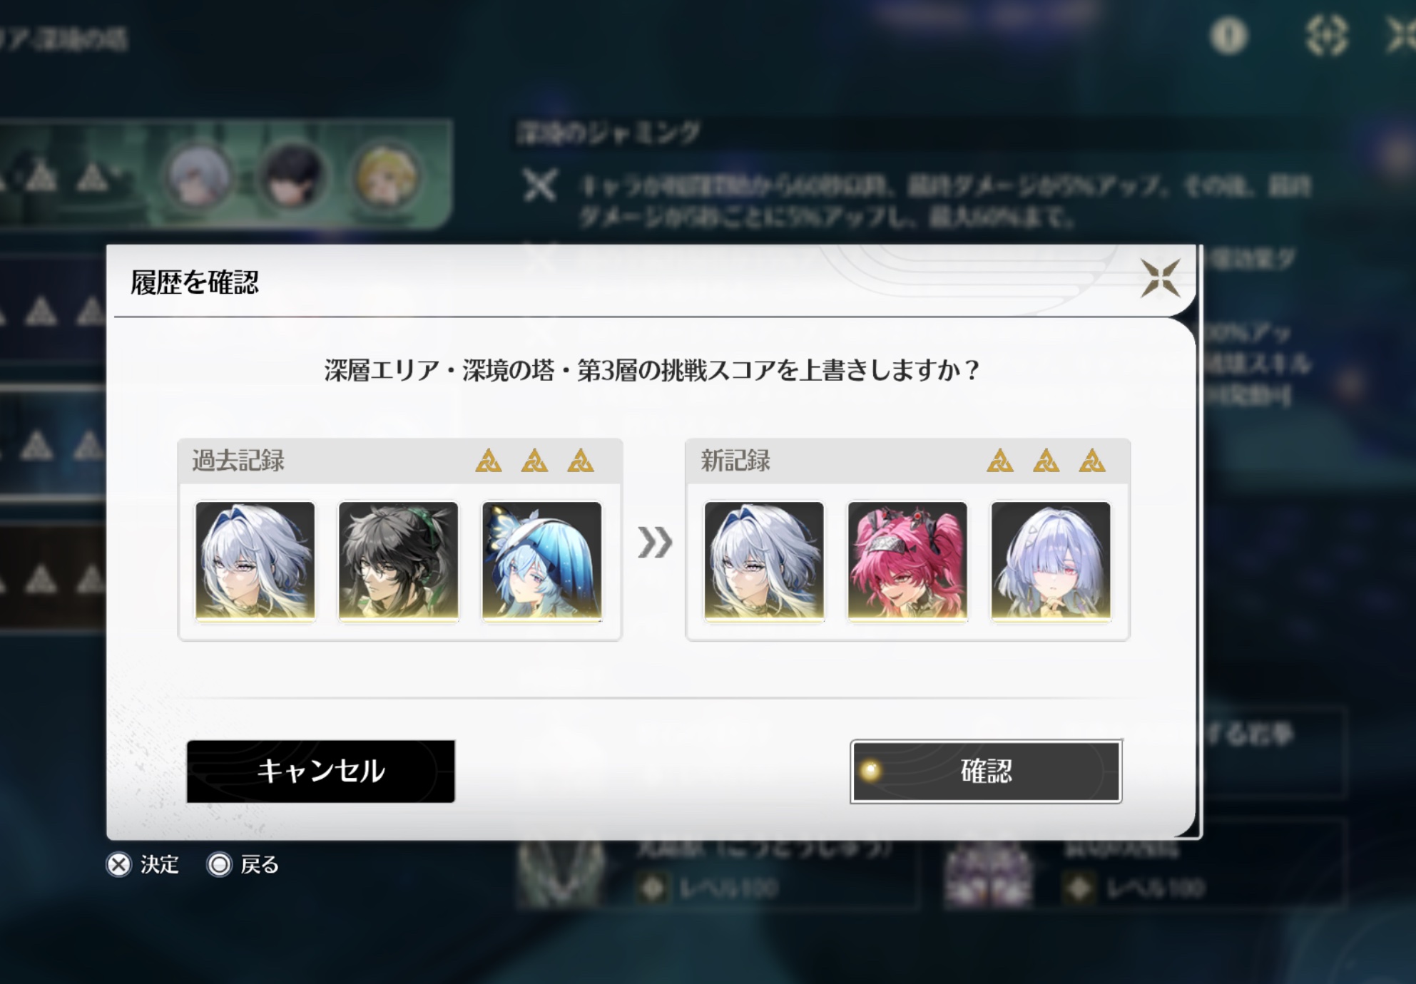Click first gold crest in 過去記録
The height and width of the screenshot is (984, 1416).
[489, 461]
